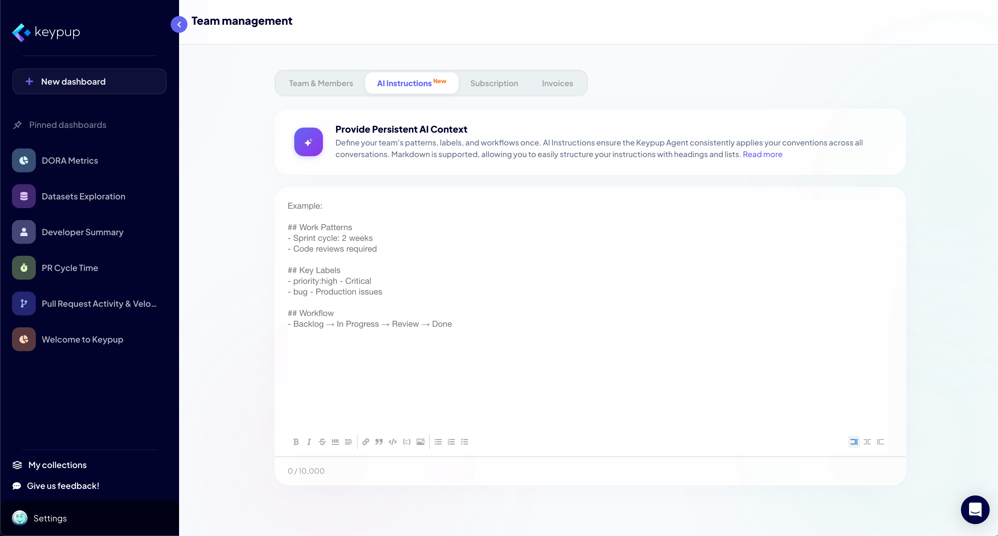Viewport: 998px width, 536px height.
Task: Click the Team management heading
Action: pos(242,21)
